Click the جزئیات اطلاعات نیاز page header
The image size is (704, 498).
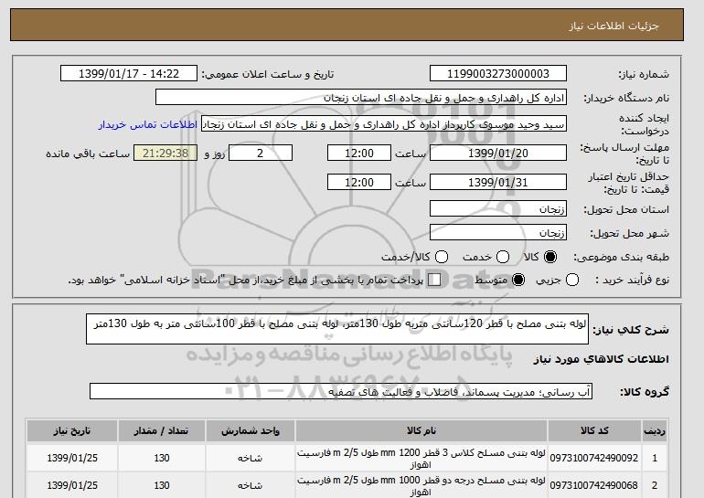pyautogui.click(x=613, y=26)
